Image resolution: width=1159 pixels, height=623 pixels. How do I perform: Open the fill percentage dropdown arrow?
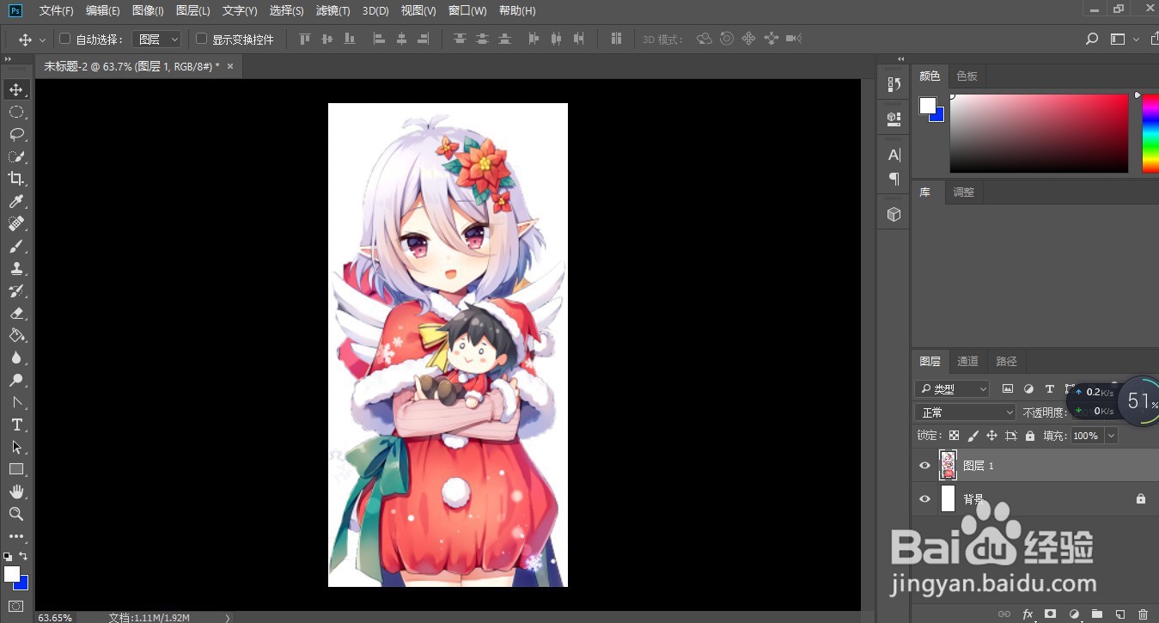coord(1111,436)
